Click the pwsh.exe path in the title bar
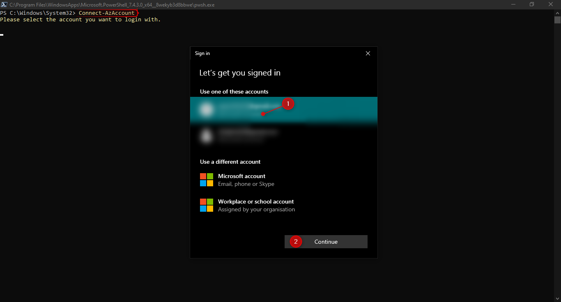 [112, 5]
